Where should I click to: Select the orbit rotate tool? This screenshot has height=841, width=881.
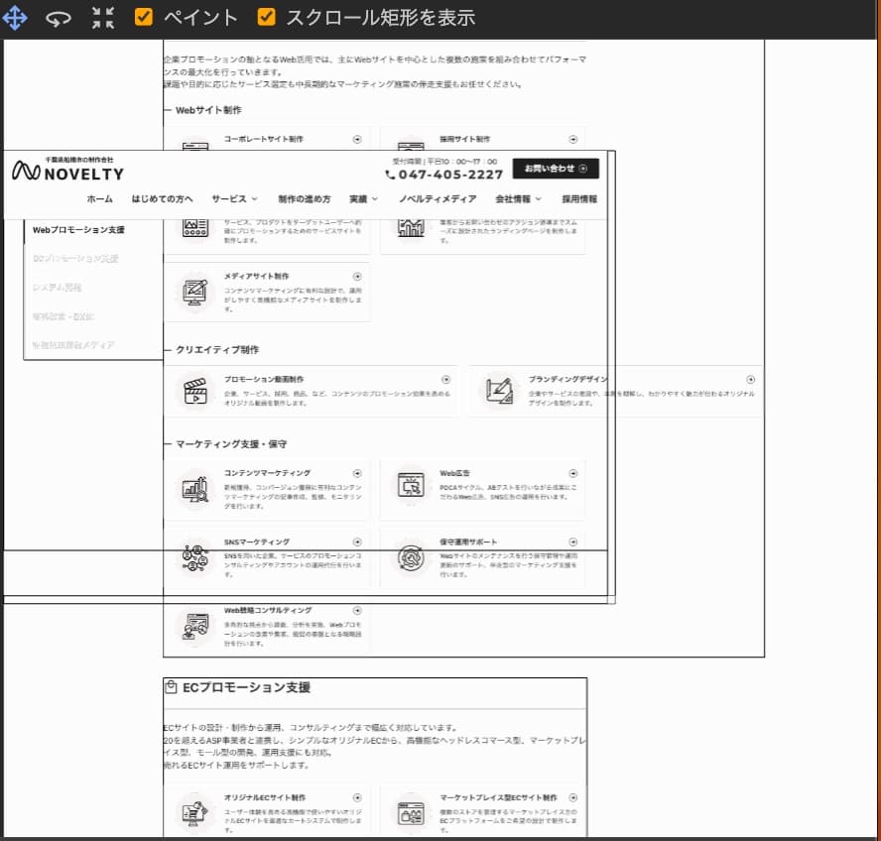pyautogui.click(x=59, y=18)
